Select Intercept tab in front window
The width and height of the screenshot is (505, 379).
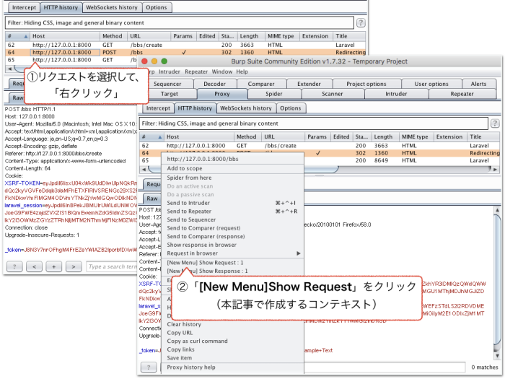pos(158,108)
